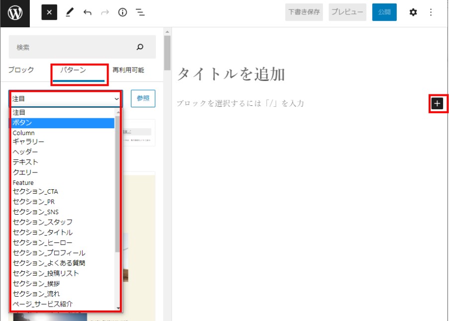Click the 下書き保存 save draft button
This screenshot has height=321, width=449.
(304, 12)
